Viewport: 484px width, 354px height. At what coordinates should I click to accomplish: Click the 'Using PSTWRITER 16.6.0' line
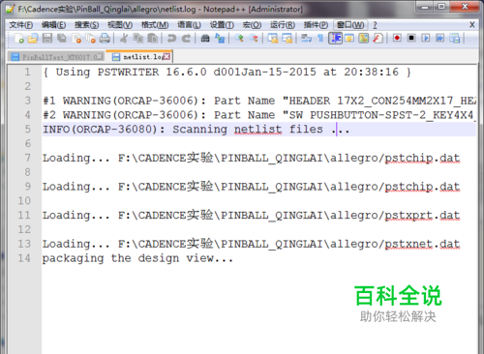(x=227, y=72)
